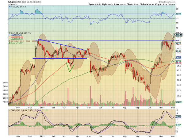This screenshot has width=184, height=138.
Task: Click the 69.63 tag on RSI right axis
Action: point(178,14)
